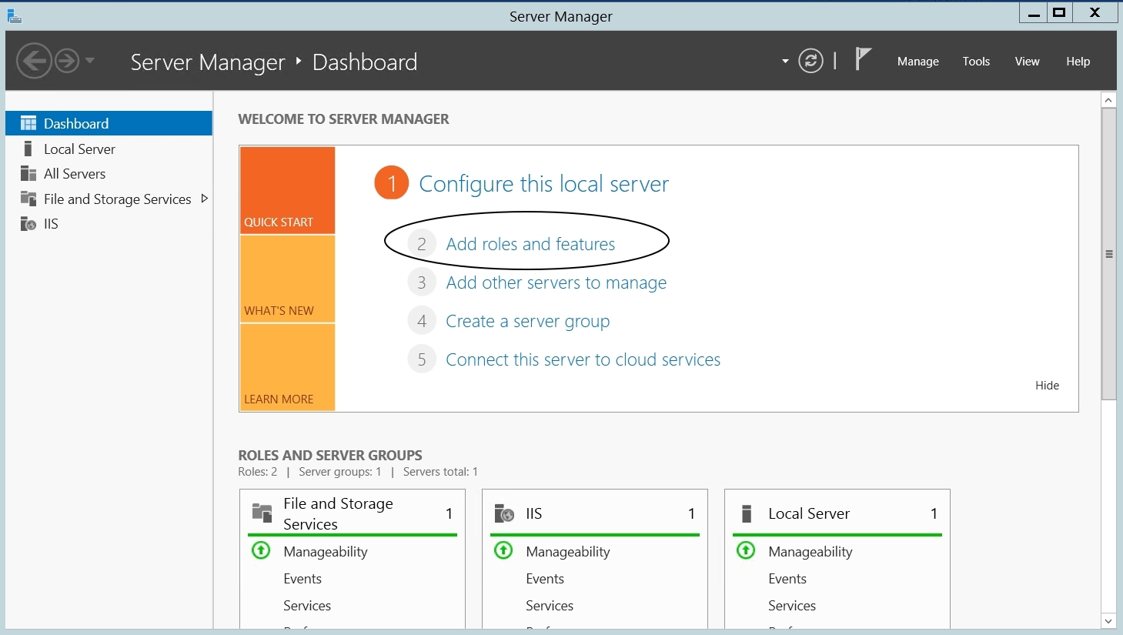Click the green Manageability icon under IIS tile
This screenshot has height=635, width=1123.
pos(503,550)
